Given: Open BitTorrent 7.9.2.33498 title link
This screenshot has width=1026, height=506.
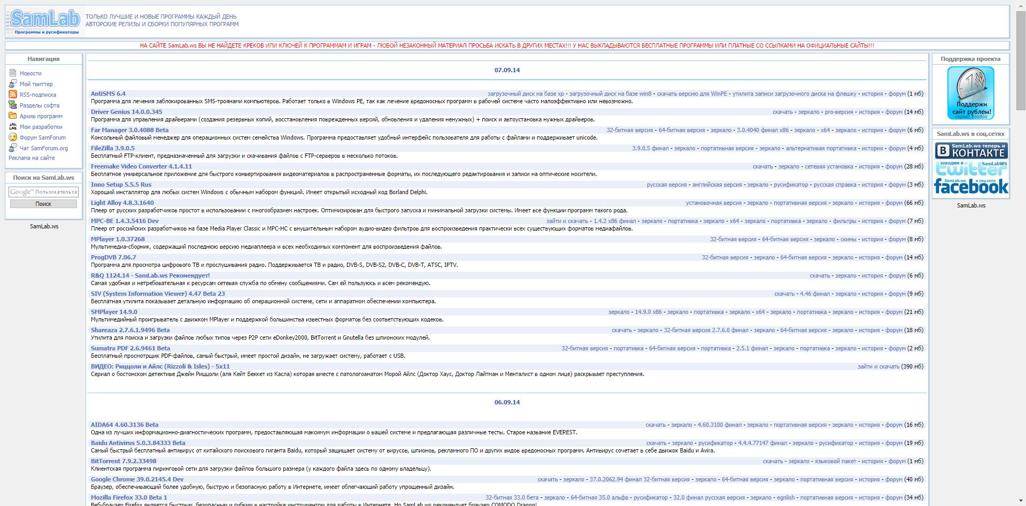Looking at the screenshot, I should click(124, 461).
